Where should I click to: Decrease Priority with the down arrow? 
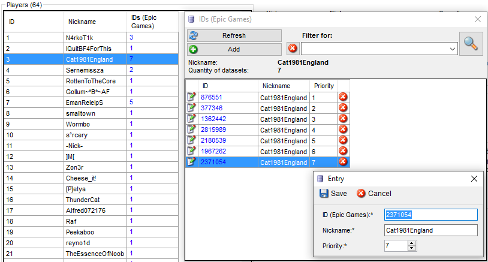411,248
